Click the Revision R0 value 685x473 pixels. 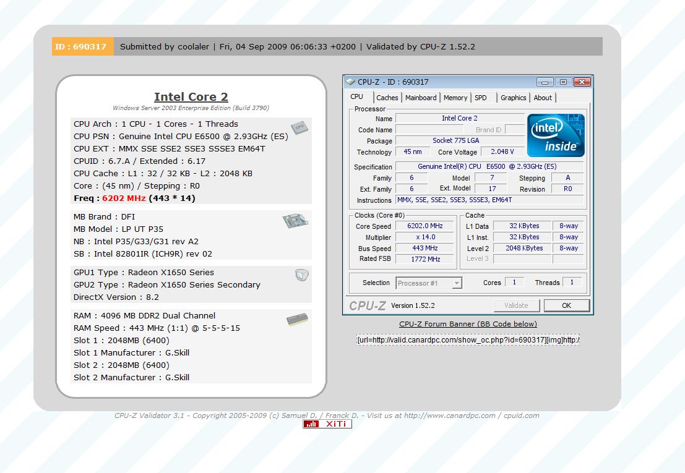pos(567,189)
